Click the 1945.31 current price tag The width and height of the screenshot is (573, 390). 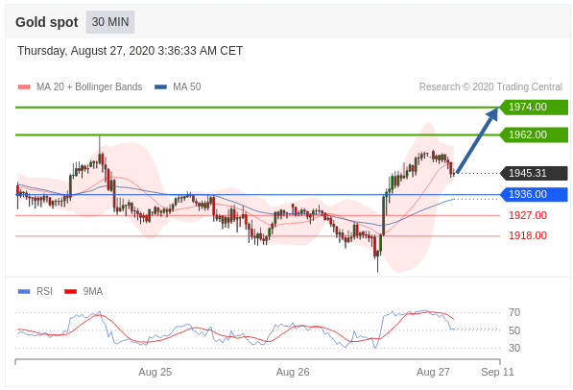(x=534, y=173)
